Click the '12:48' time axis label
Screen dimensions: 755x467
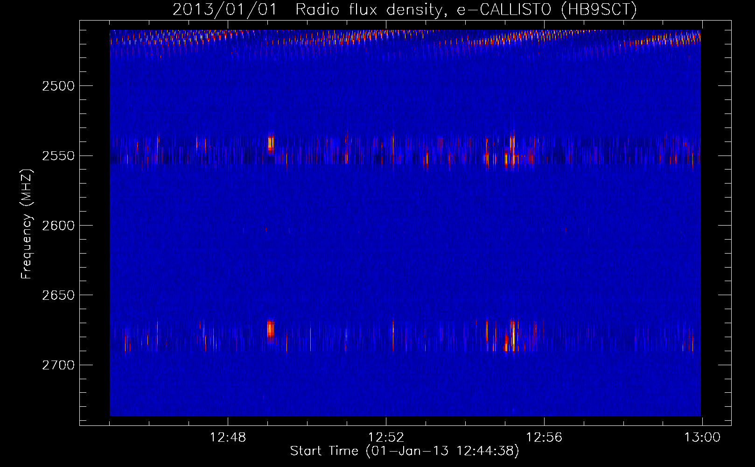coord(228,438)
